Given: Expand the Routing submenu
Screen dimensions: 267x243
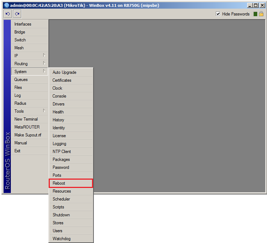Looking at the screenshot, I should 30,64.
